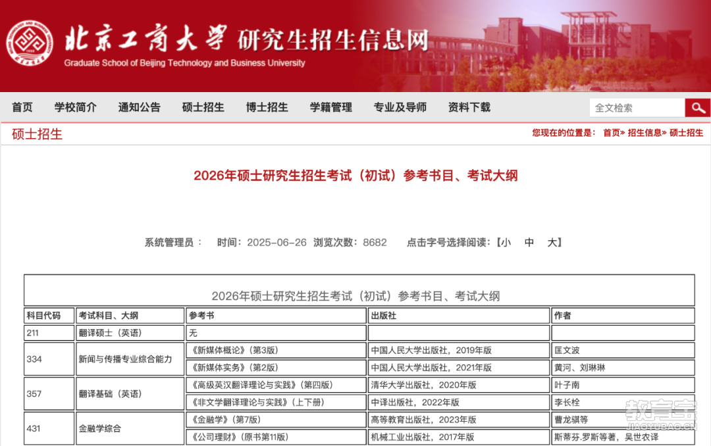This screenshot has height=446, width=711.
Task: Click the university calligraphy name banner
Action: [146, 40]
